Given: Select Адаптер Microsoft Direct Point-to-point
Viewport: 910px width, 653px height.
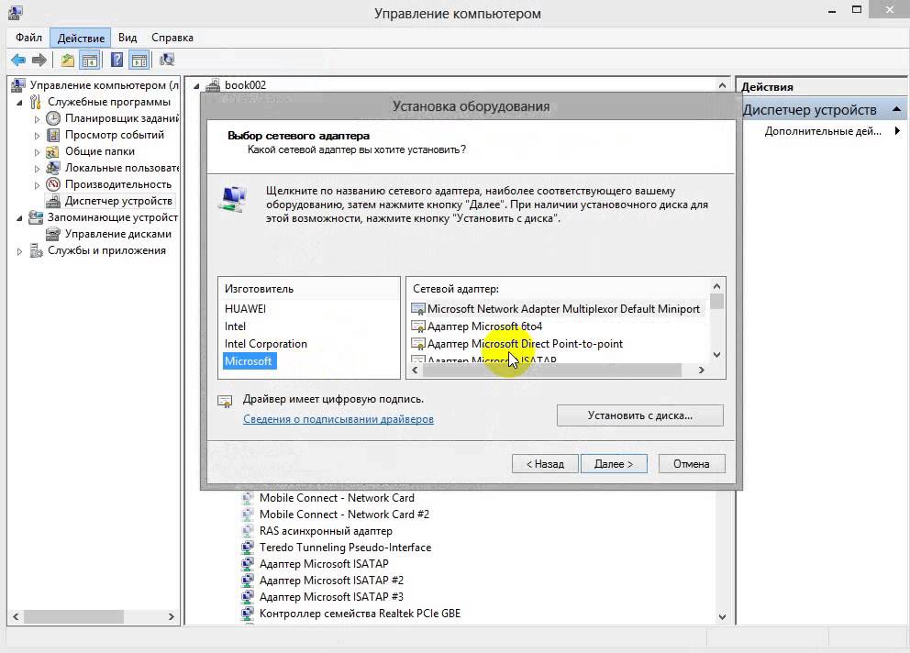Looking at the screenshot, I should (525, 344).
